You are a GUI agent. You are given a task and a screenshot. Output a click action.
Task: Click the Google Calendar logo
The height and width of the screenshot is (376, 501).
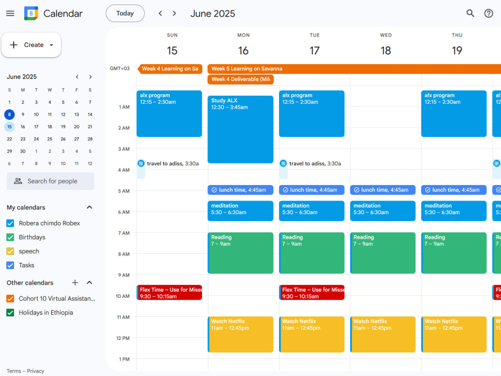coord(31,13)
